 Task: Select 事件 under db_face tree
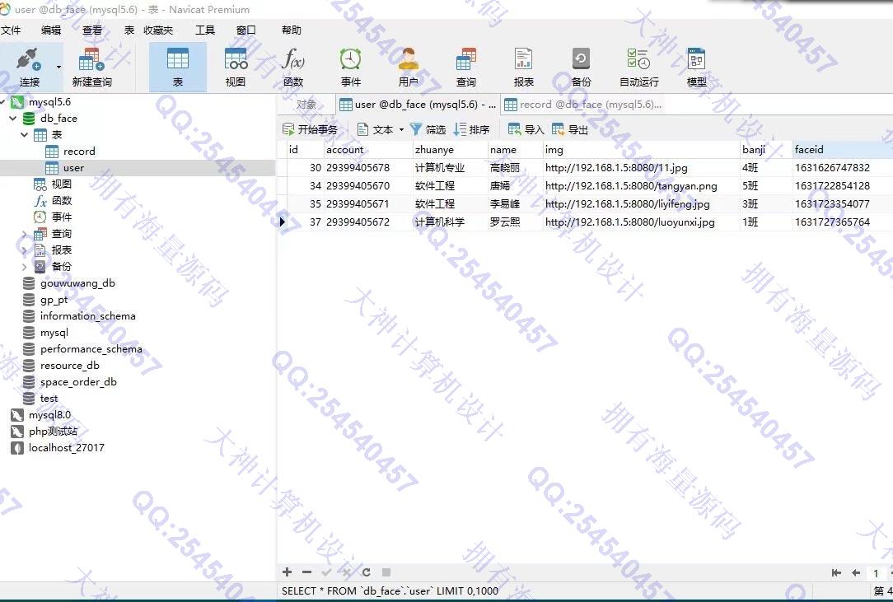click(x=62, y=217)
